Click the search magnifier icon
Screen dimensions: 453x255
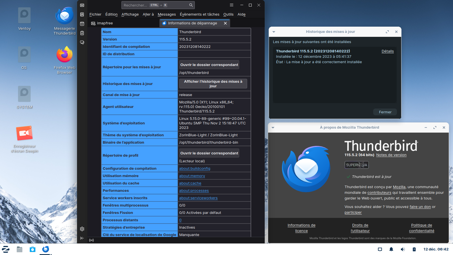191,5
